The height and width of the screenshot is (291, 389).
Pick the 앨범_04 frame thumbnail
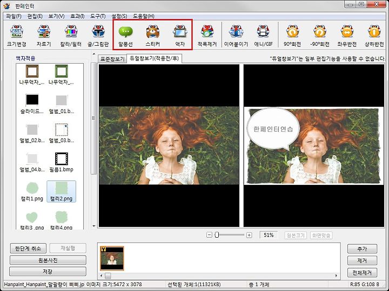point(32,162)
